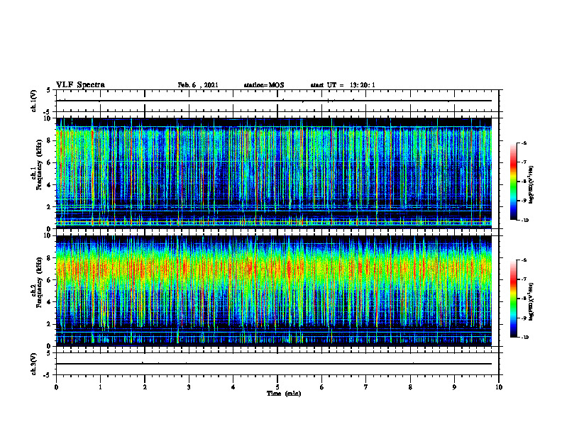Click the time axis tick label "9"
562x434 pixels.
coord(454,387)
